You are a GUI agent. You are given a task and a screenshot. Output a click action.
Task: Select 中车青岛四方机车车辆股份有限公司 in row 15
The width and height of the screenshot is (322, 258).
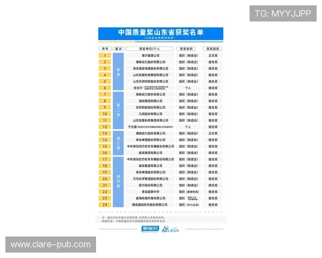(150, 146)
